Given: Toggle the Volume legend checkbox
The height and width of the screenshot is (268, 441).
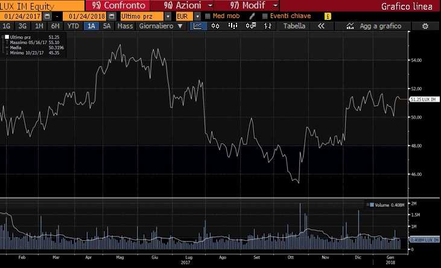Looking at the screenshot, I should [x=372, y=205].
